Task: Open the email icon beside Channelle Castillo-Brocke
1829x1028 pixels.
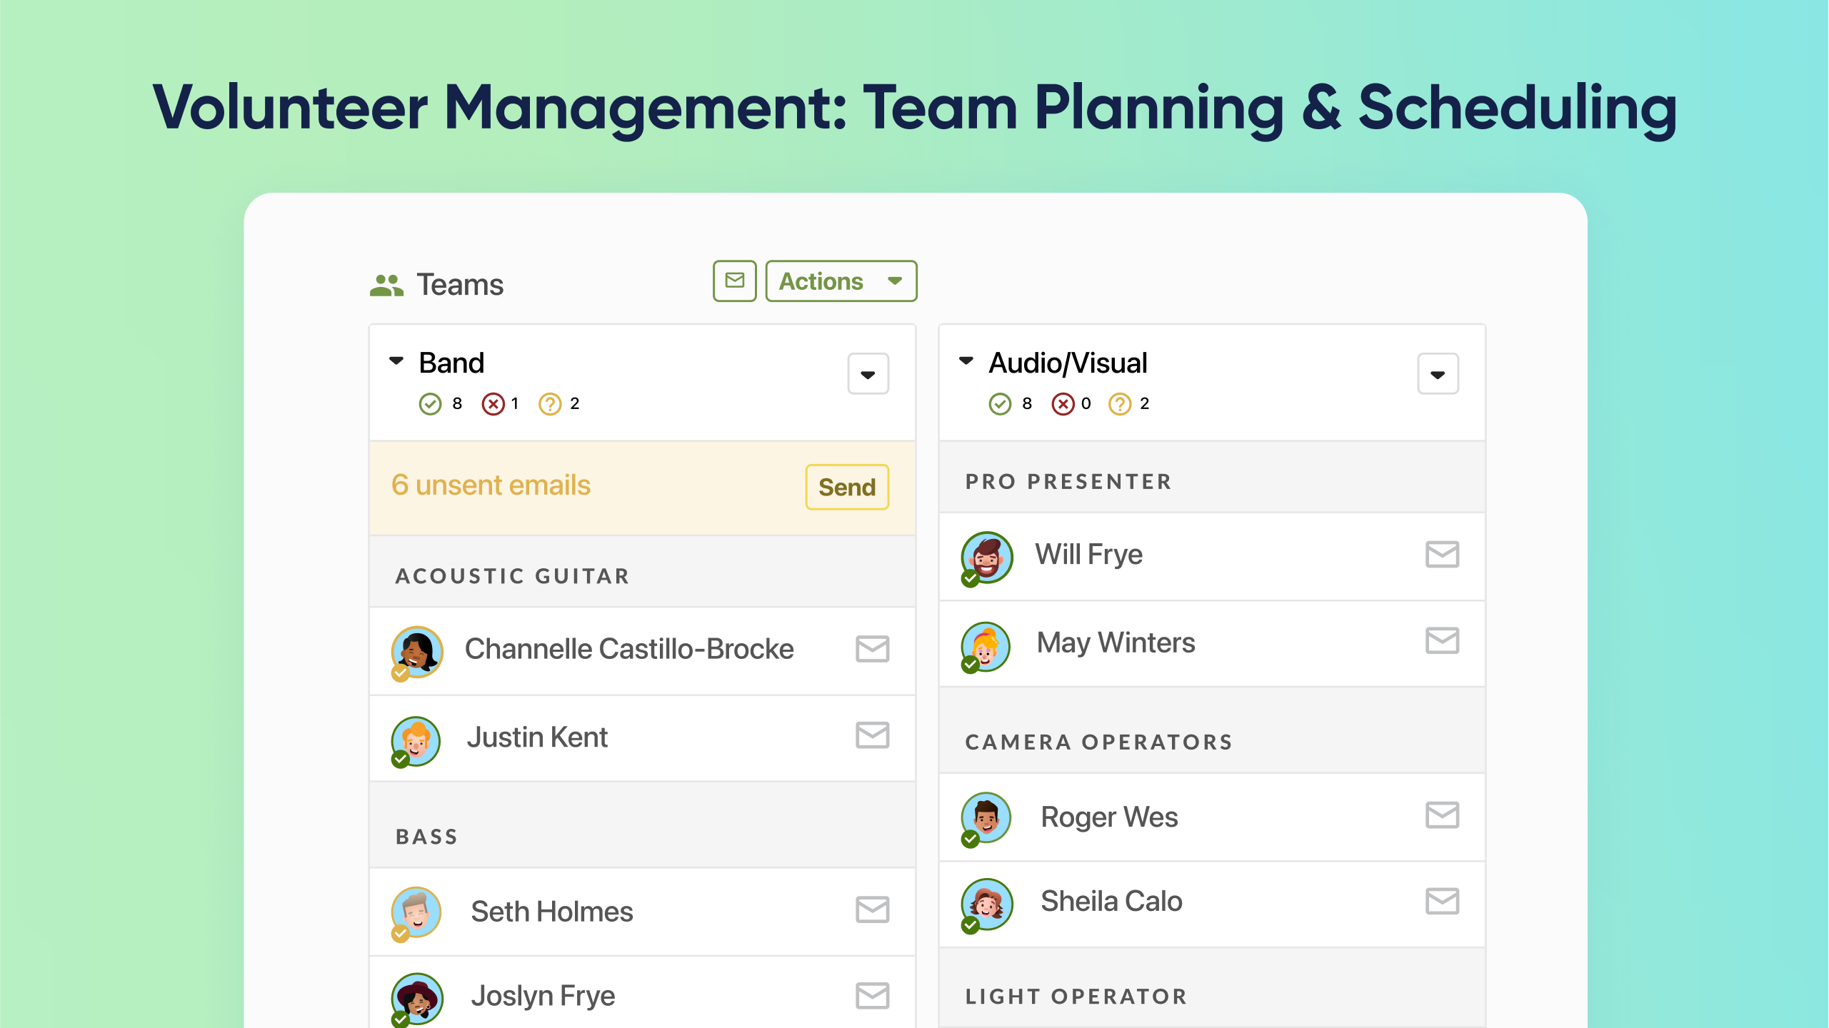Action: coord(872,649)
